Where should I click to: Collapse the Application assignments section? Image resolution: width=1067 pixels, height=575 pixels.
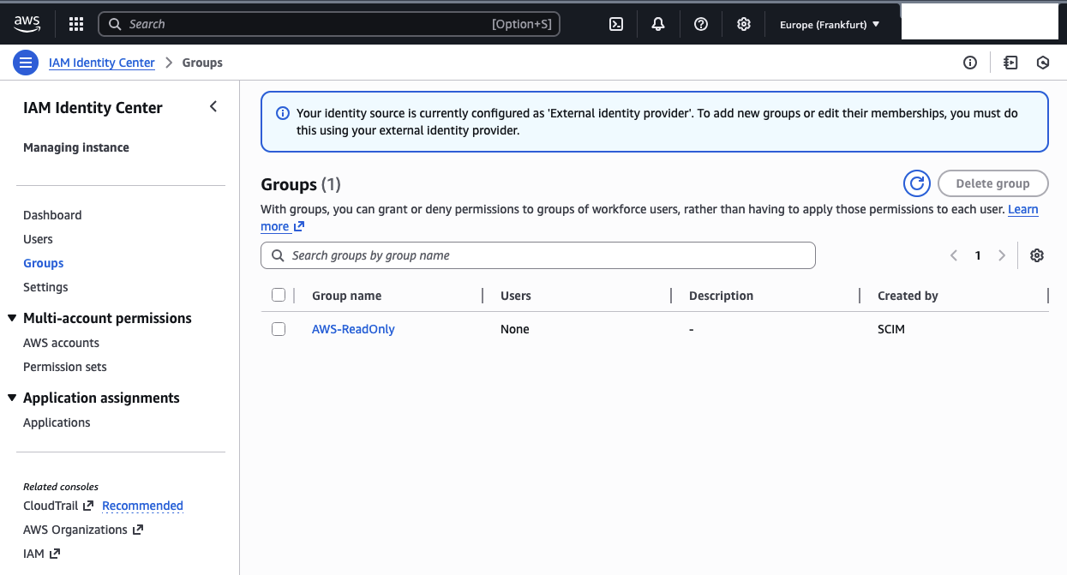pos(10,397)
